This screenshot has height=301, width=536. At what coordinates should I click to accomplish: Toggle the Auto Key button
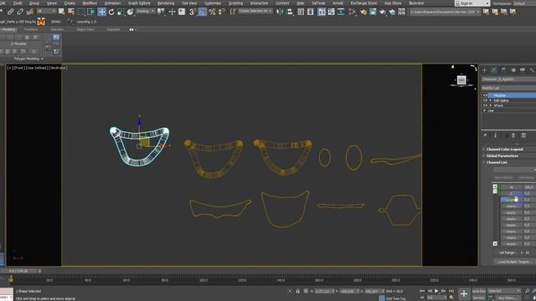tap(478, 291)
